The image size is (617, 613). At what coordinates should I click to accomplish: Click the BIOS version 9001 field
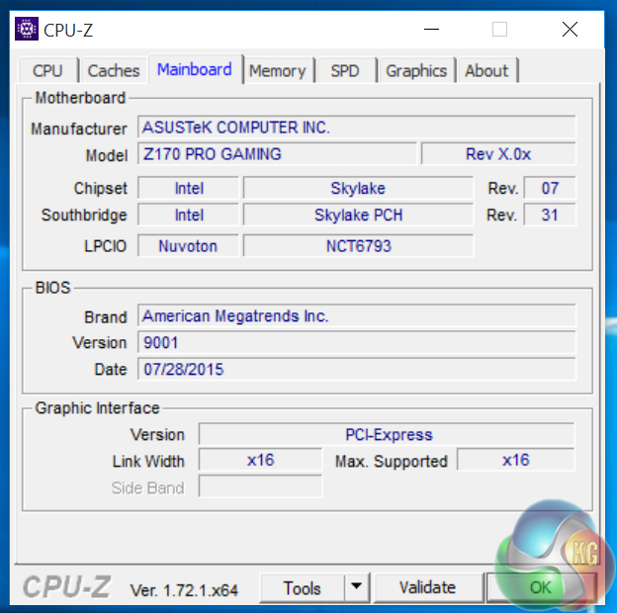(357, 342)
